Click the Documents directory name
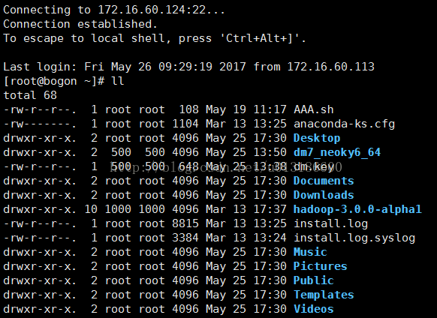 click(324, 181)
